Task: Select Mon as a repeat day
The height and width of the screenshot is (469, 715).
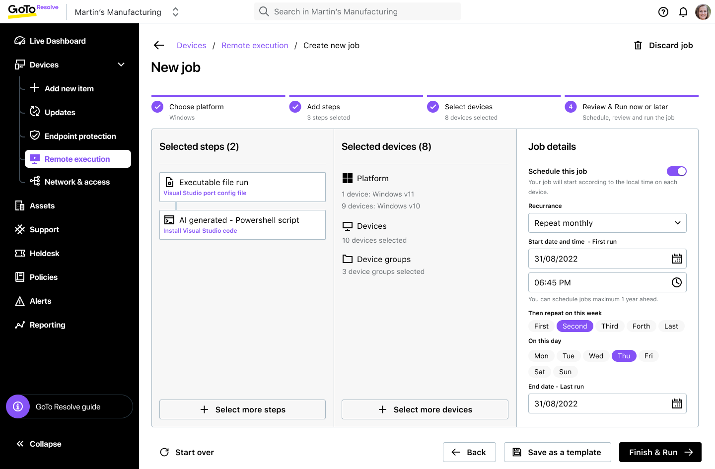Action: coord(541,355)
